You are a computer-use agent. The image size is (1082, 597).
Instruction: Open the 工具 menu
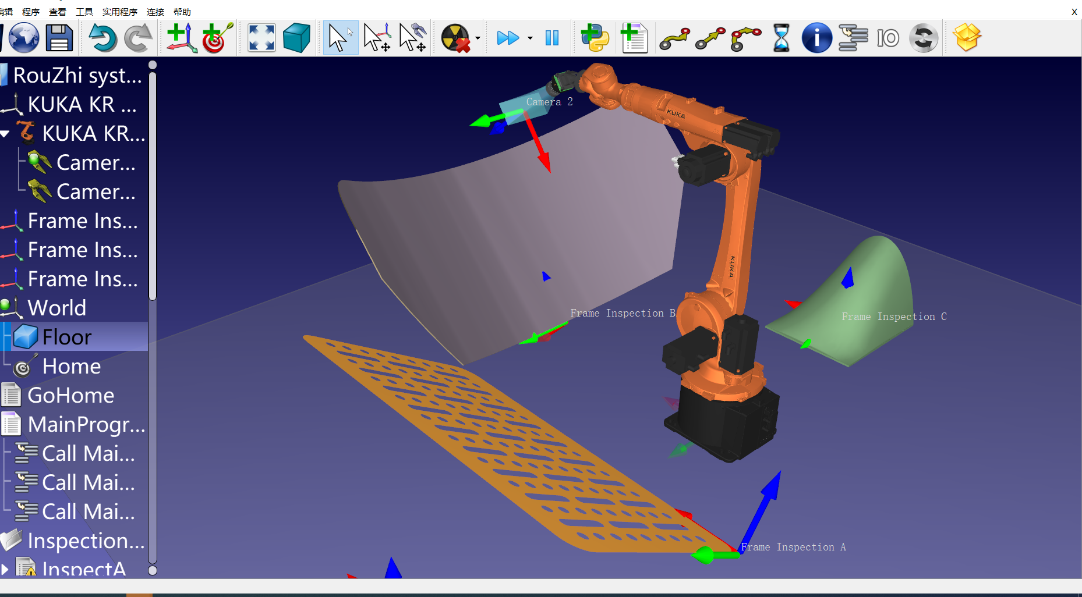coord(84,12)
